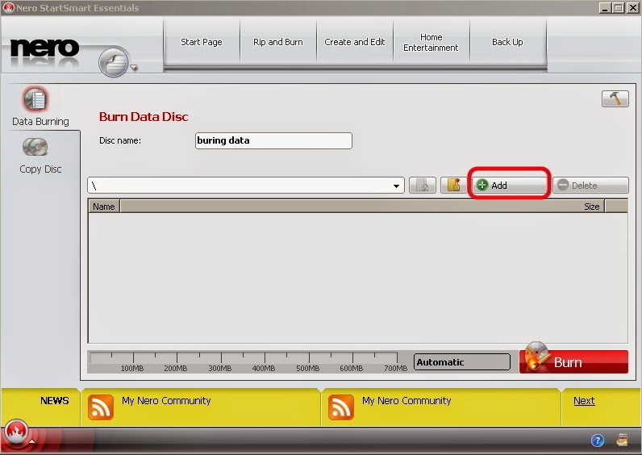Click the Disc name input field
The height and width of the screenshot is (455, 642).
pyautogui.click(x=273, y=140)
